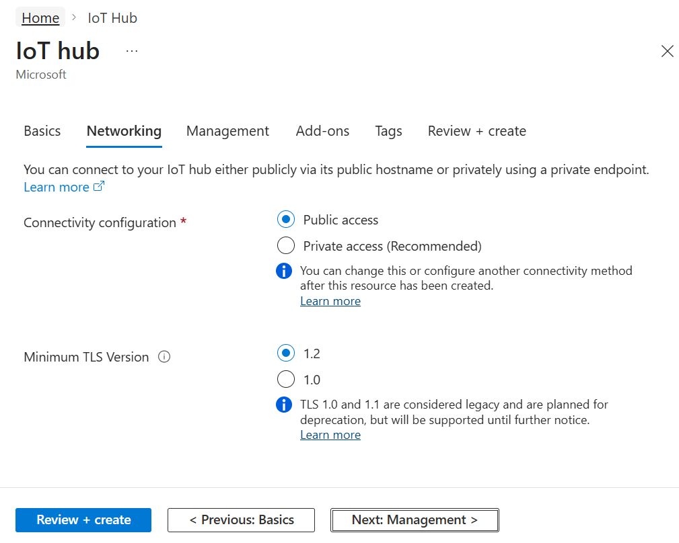Go back with Previous: Basics

coord(241,519)
